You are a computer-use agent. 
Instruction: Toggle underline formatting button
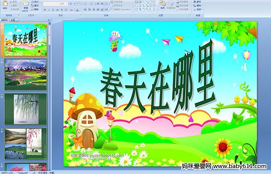click(53, 10)
